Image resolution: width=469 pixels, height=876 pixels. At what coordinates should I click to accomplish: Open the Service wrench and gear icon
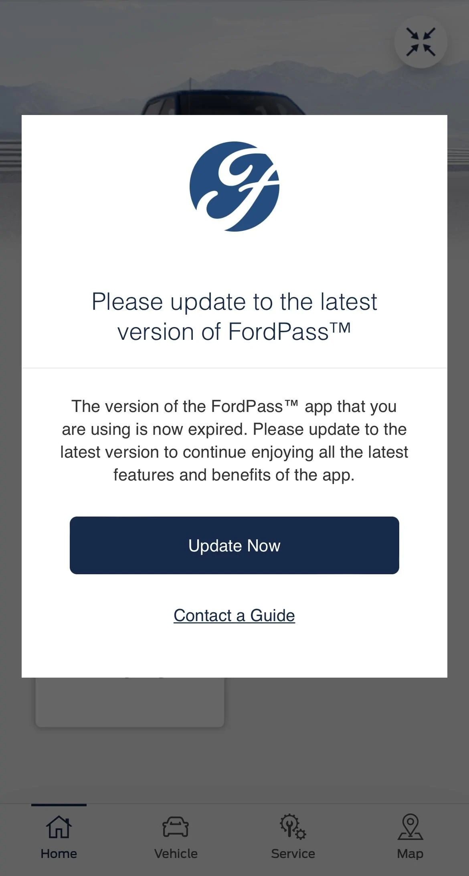[x=293, y=827]
